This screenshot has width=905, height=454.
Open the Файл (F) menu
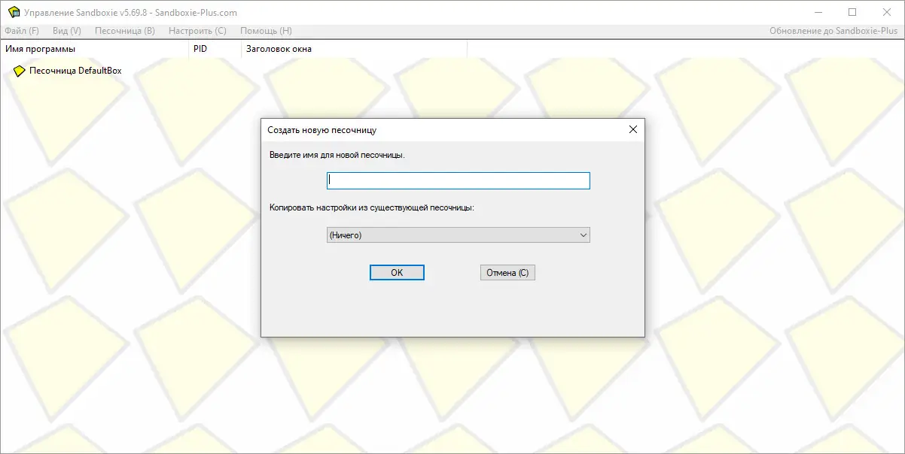(x=22, y=31)
